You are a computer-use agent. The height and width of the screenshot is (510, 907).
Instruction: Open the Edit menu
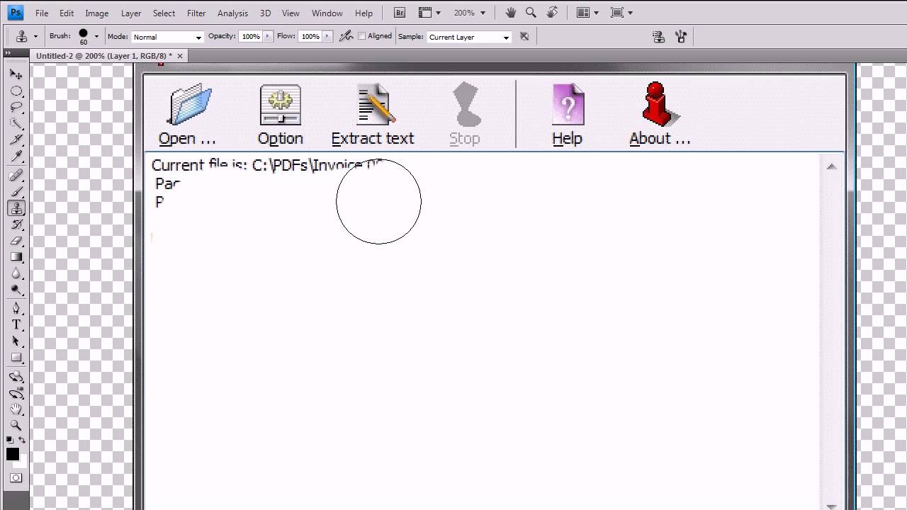pos(67,13)
